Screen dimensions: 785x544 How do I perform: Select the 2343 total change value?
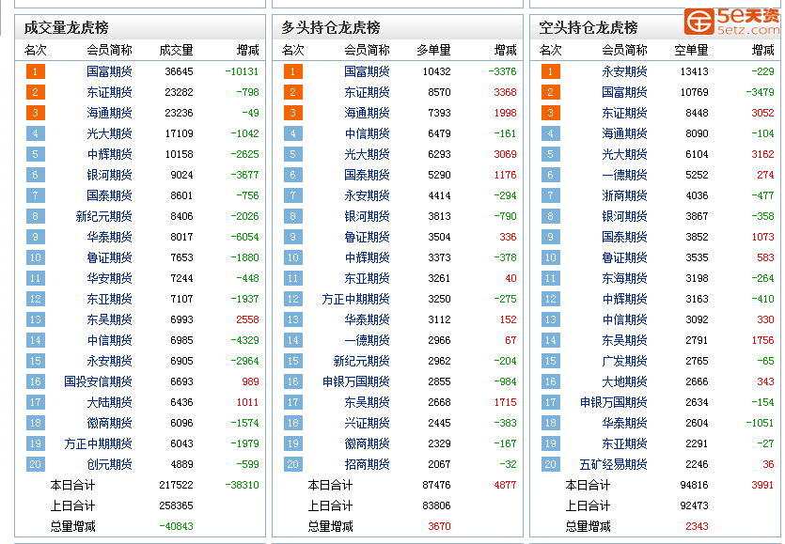pos(697,526)
